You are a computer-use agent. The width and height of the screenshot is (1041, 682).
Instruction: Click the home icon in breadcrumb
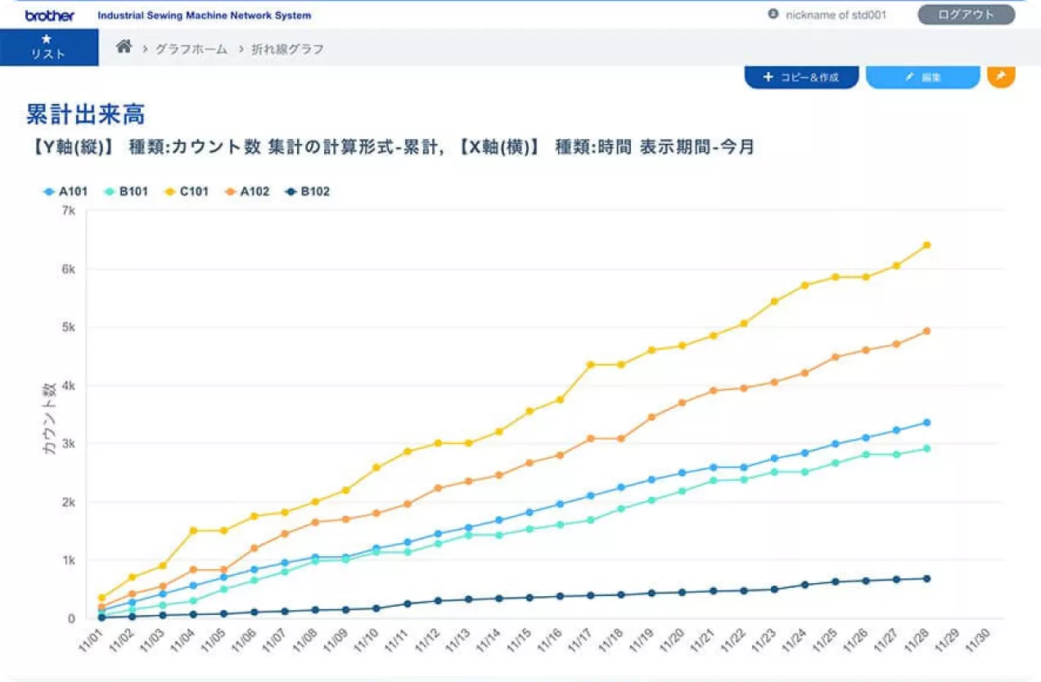[124, 47]
